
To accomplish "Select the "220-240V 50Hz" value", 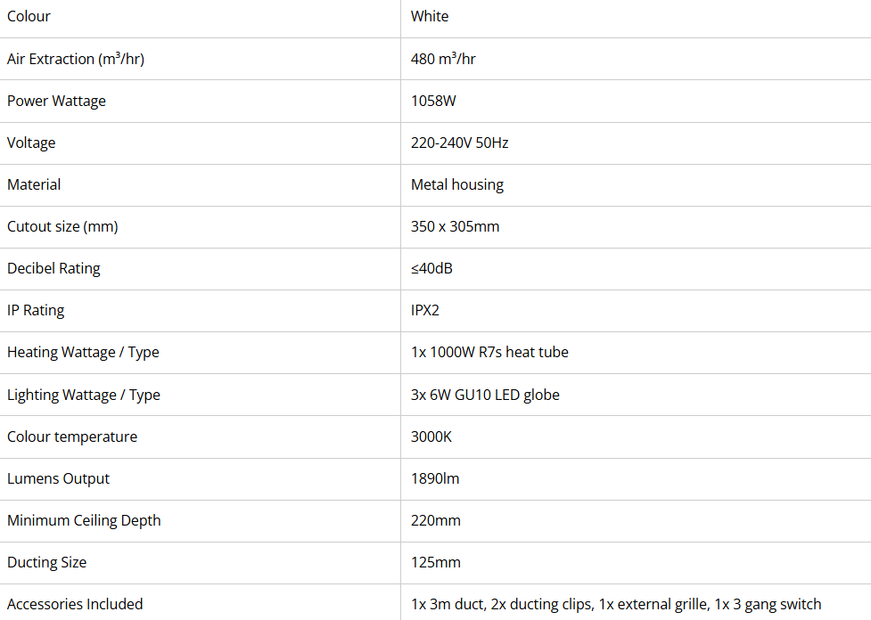I will coord(460,143).
